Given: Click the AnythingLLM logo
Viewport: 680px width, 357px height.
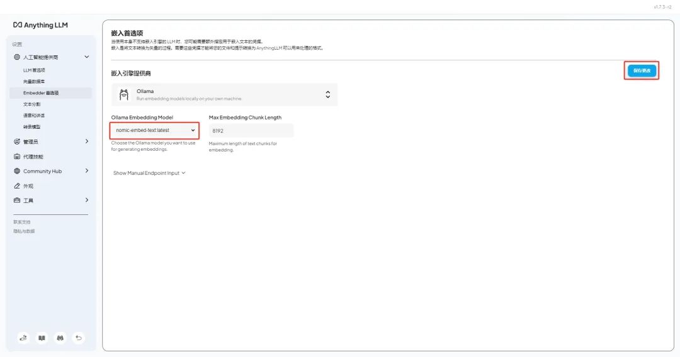Looking at the screenshot, I should (x=40, y=25).
